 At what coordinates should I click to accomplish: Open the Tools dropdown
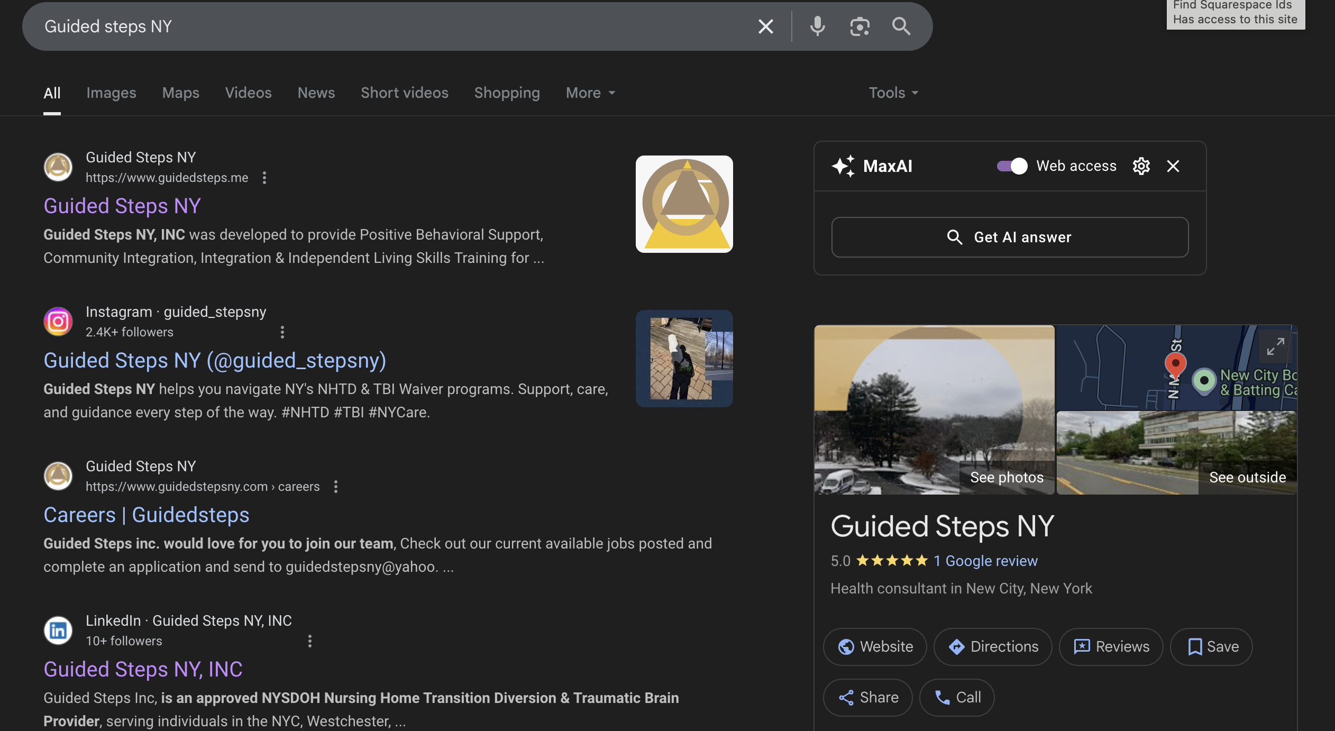[x=893, y=93]
